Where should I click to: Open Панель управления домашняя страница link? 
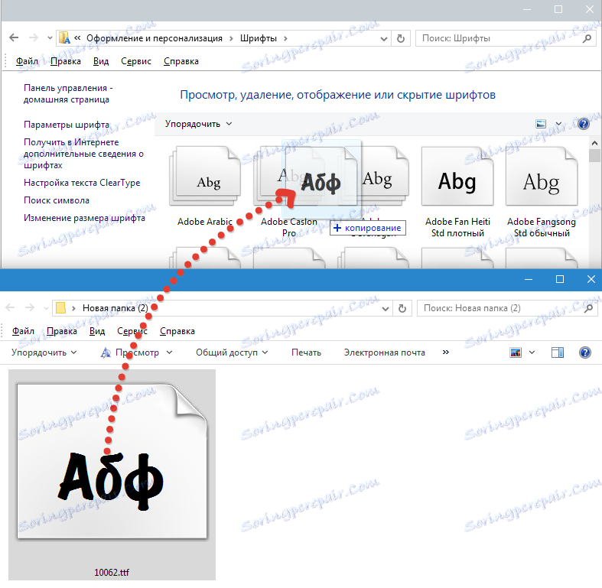[68, 93]
